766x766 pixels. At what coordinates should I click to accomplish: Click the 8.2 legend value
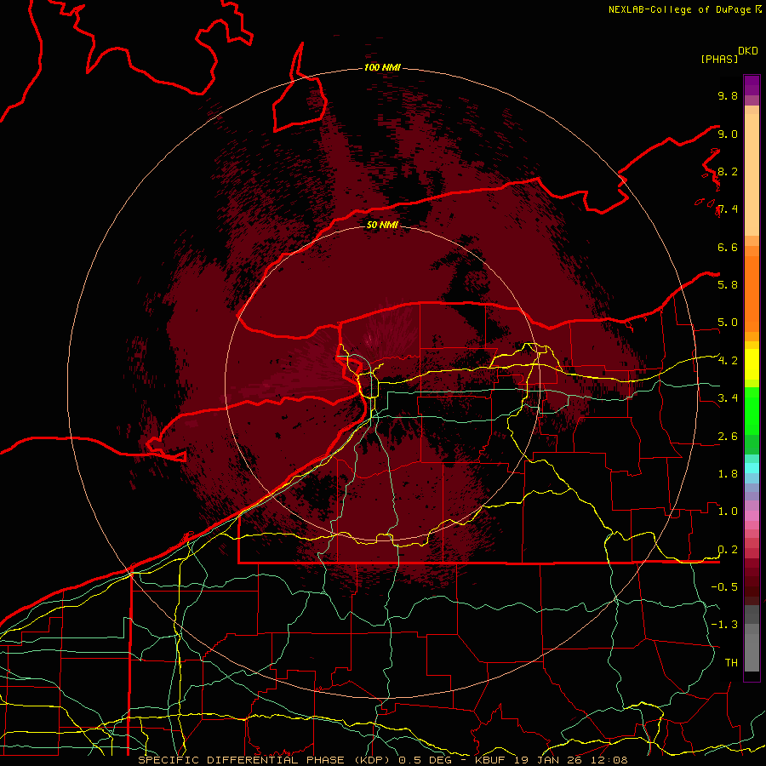728,171
